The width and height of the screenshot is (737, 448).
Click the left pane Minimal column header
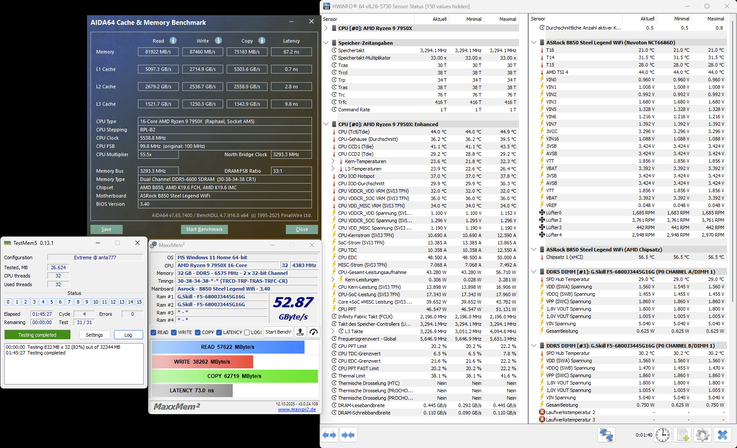[x=466, y=19]
